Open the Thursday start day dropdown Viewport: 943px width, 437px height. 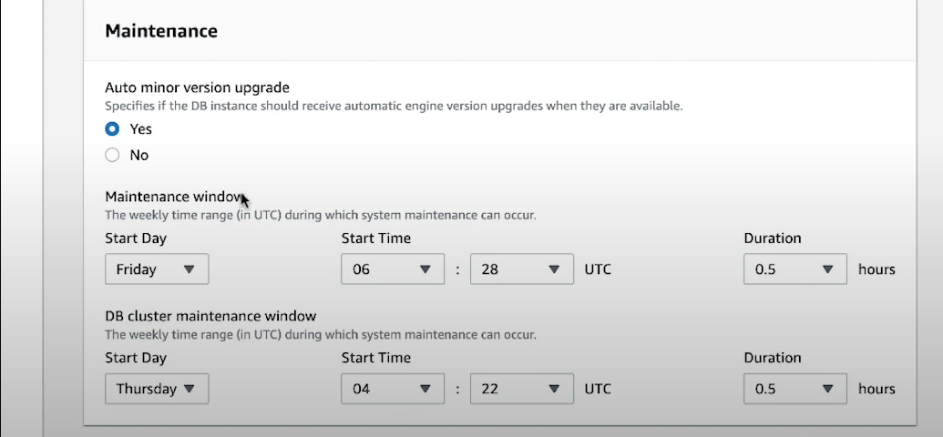pyautogui.click(x=157, y=389)
